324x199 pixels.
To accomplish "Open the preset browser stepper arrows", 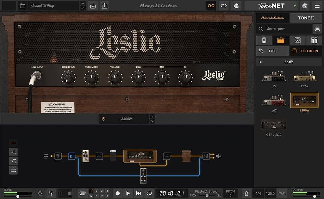I will [x=83, y=5].
